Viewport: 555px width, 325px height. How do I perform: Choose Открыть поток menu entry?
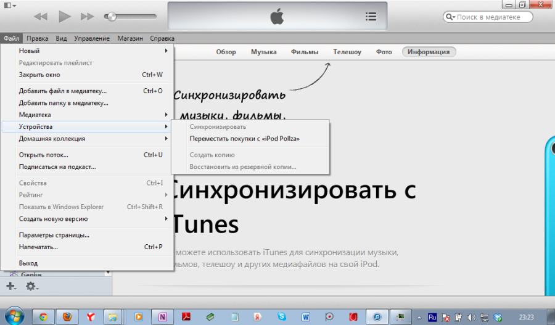coord(87,155)
